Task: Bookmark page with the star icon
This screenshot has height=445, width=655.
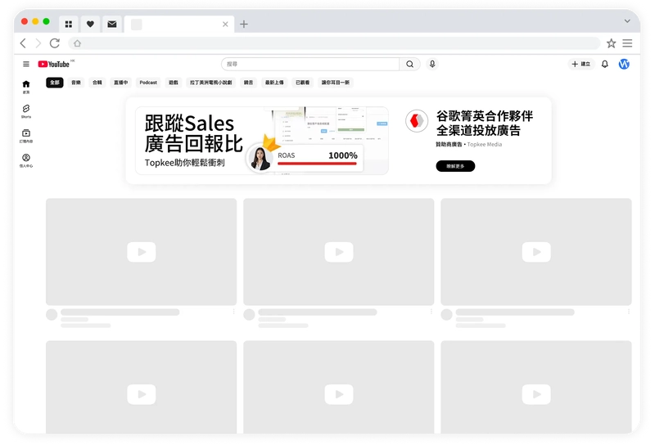Action: pyautogui.click(x=611, y=43)
